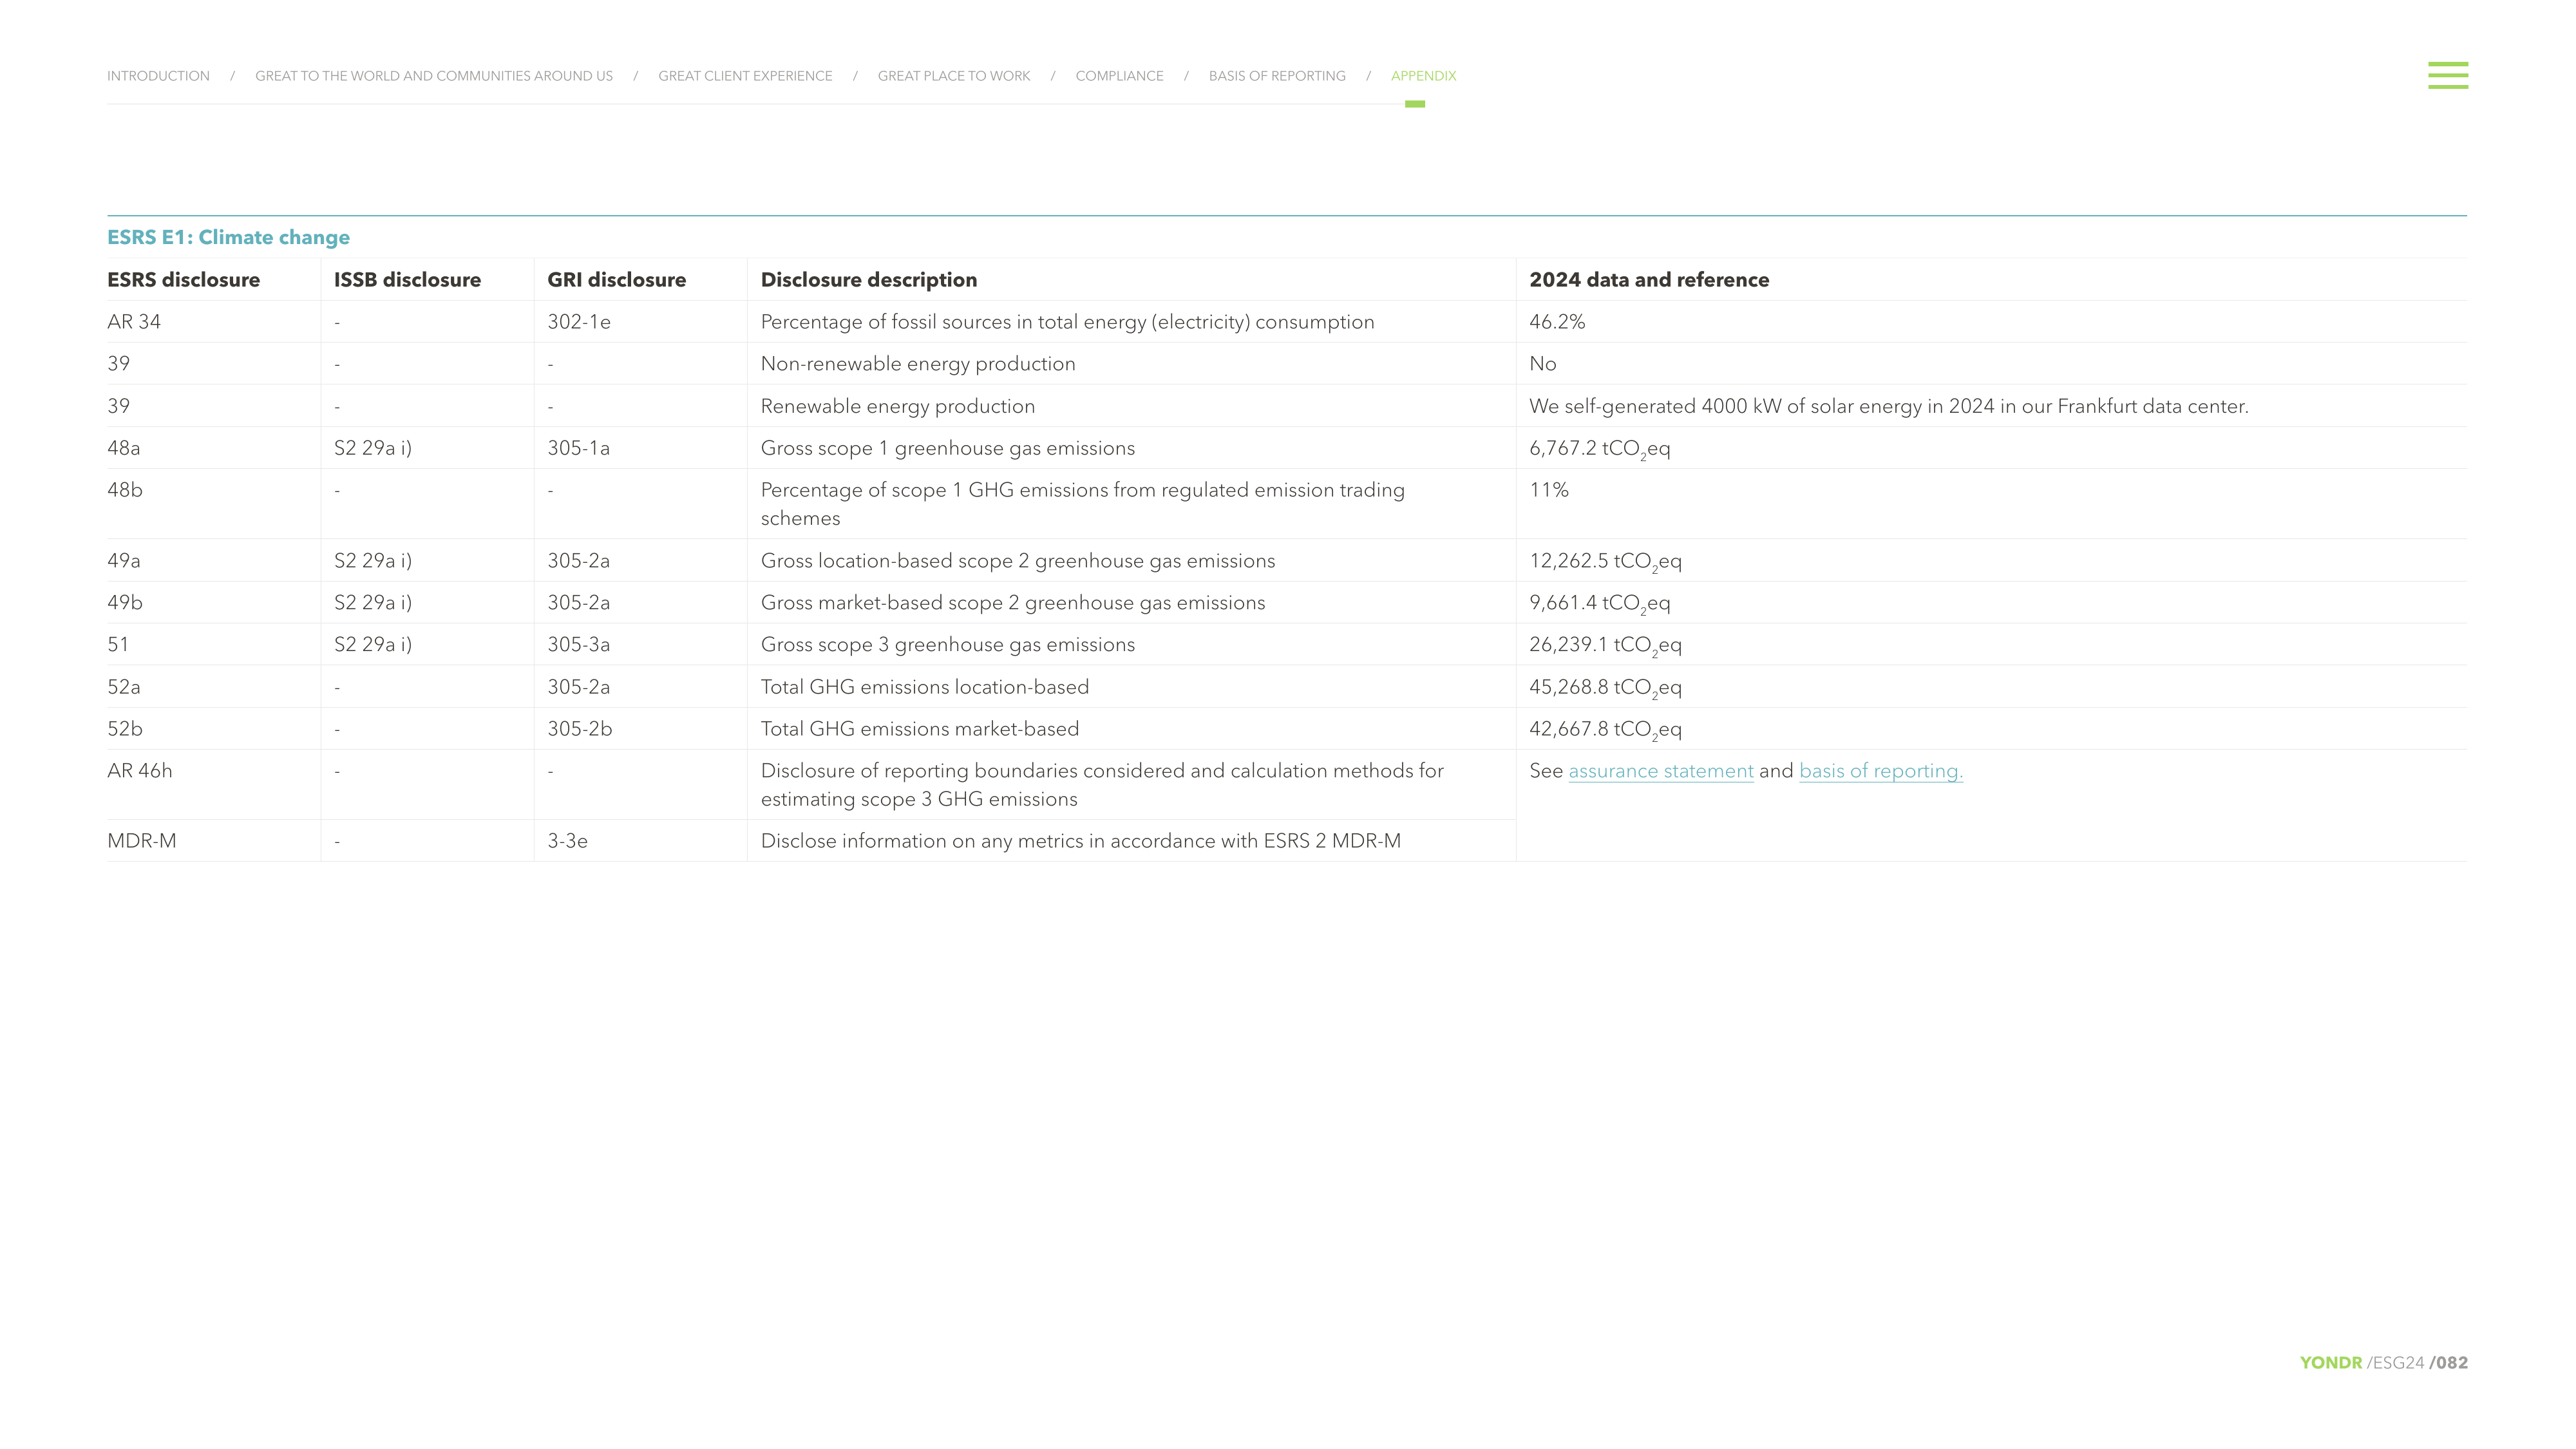Click the 302-1e GRI cell
The width and height of the screenshot is (2576, 1449).
click(579, 322)
